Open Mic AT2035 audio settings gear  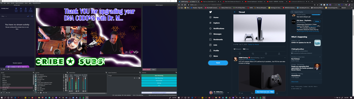click(83, 91)
